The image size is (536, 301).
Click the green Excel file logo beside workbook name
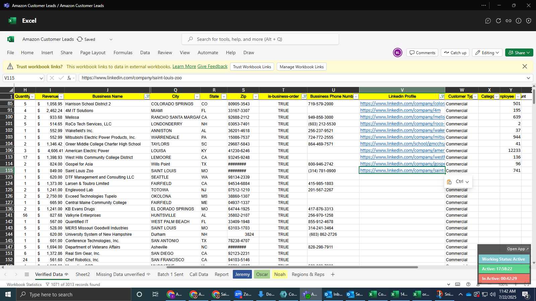tap(11, 39)
